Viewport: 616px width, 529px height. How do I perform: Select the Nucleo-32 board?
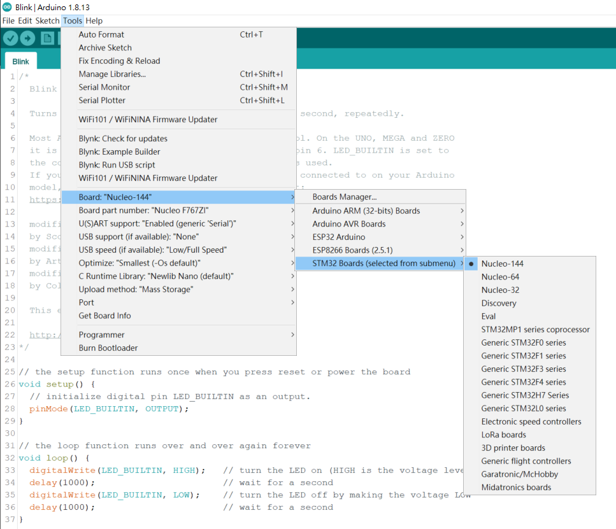pyautogui.click(x=529, y=290)
